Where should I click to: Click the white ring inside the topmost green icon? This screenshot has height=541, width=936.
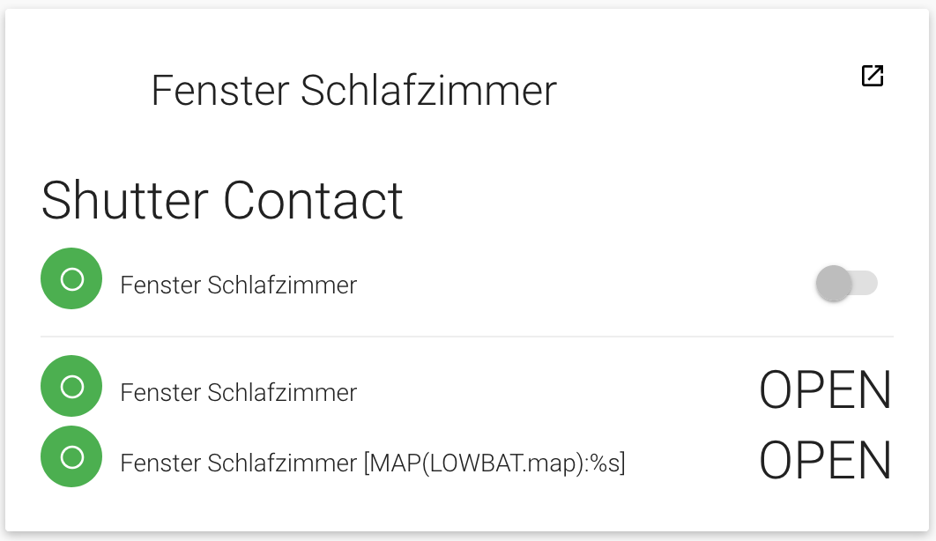tap(71, 279)
